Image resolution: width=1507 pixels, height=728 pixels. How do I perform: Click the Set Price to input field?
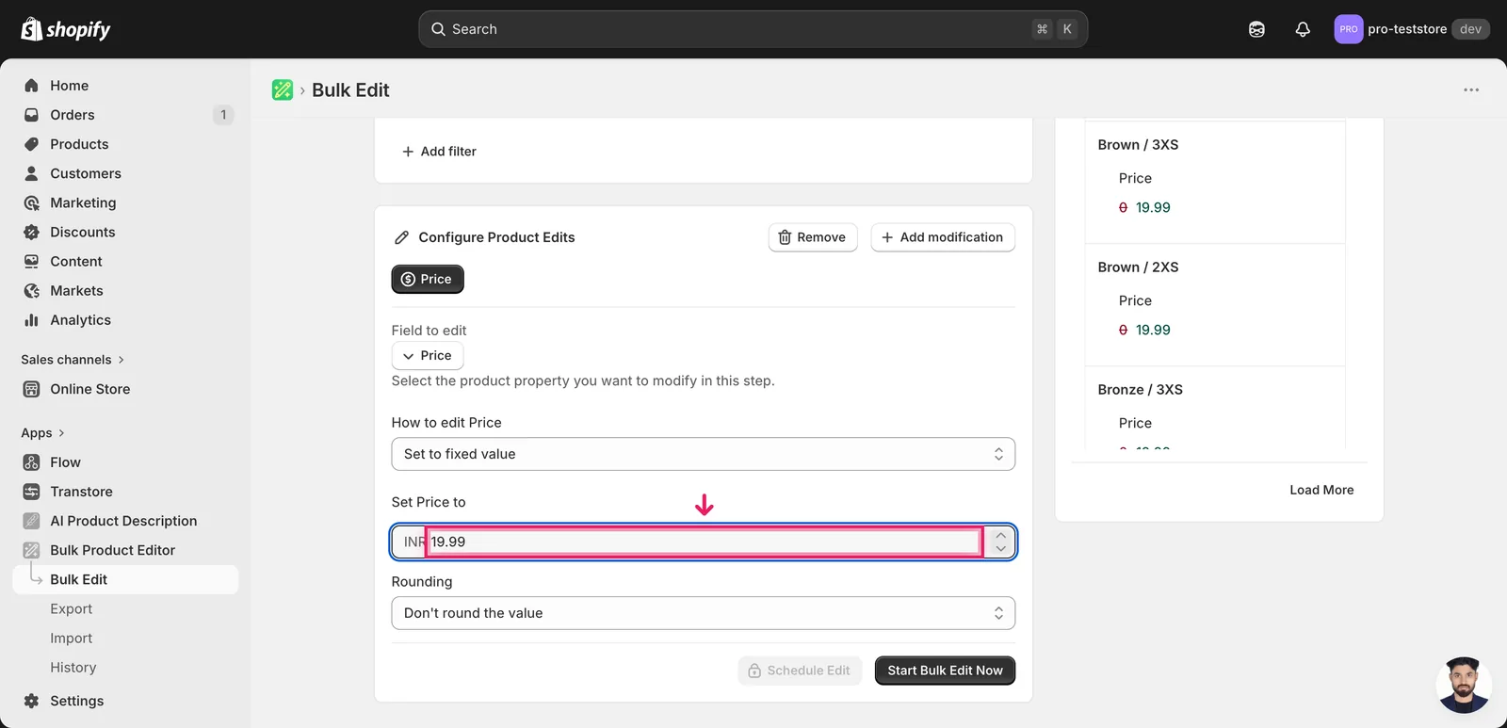pyautogui.click(x=705, y=542)
